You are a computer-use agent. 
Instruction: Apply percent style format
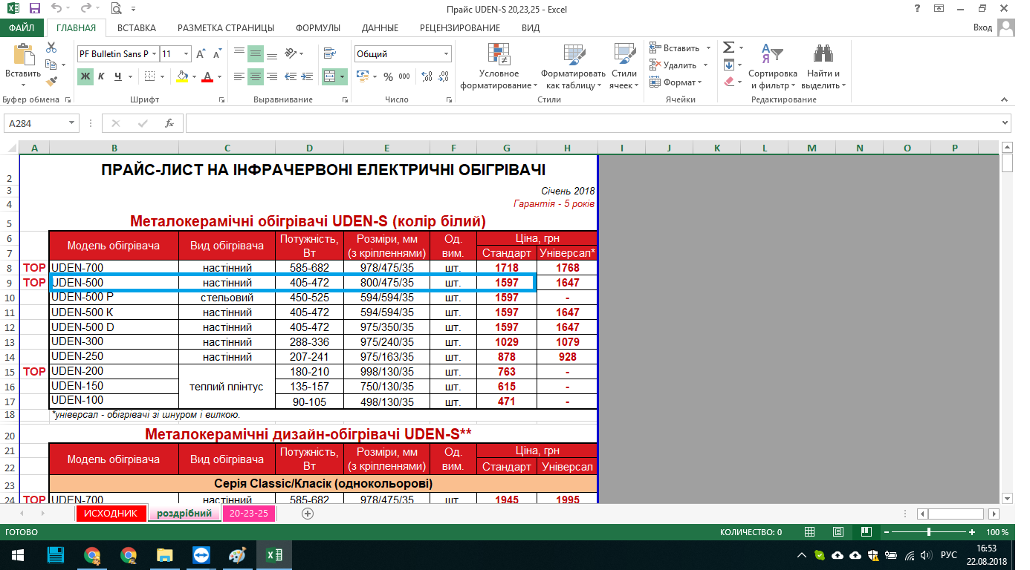tap(389, 76)
